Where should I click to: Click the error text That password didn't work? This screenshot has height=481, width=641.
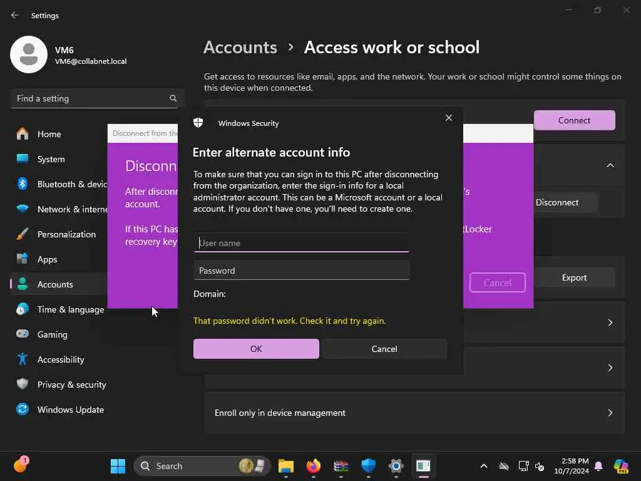click(x=289, y=321)
